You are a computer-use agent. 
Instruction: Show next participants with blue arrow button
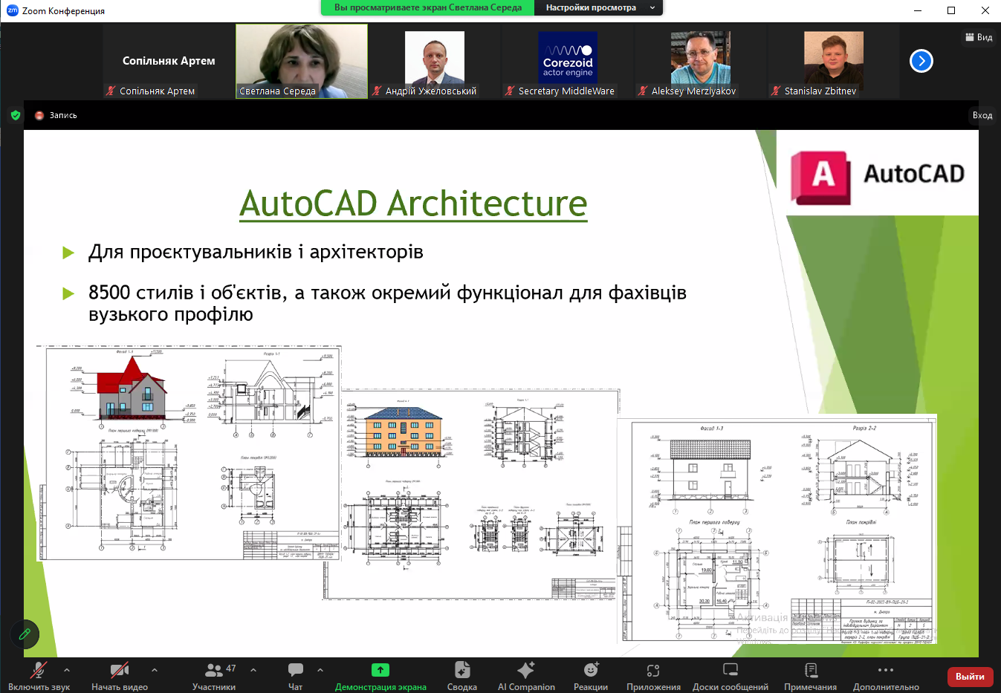pos(921,61)
